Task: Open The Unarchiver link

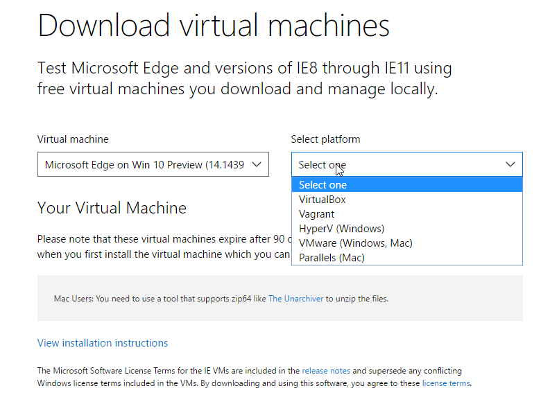Action: 295,299
